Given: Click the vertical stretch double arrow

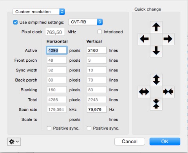Looking at the screenshot, I should point(156,80).
